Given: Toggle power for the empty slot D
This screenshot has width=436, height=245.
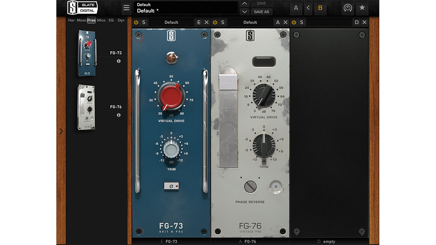Looking at the screenshot, I should click(294, 23).
